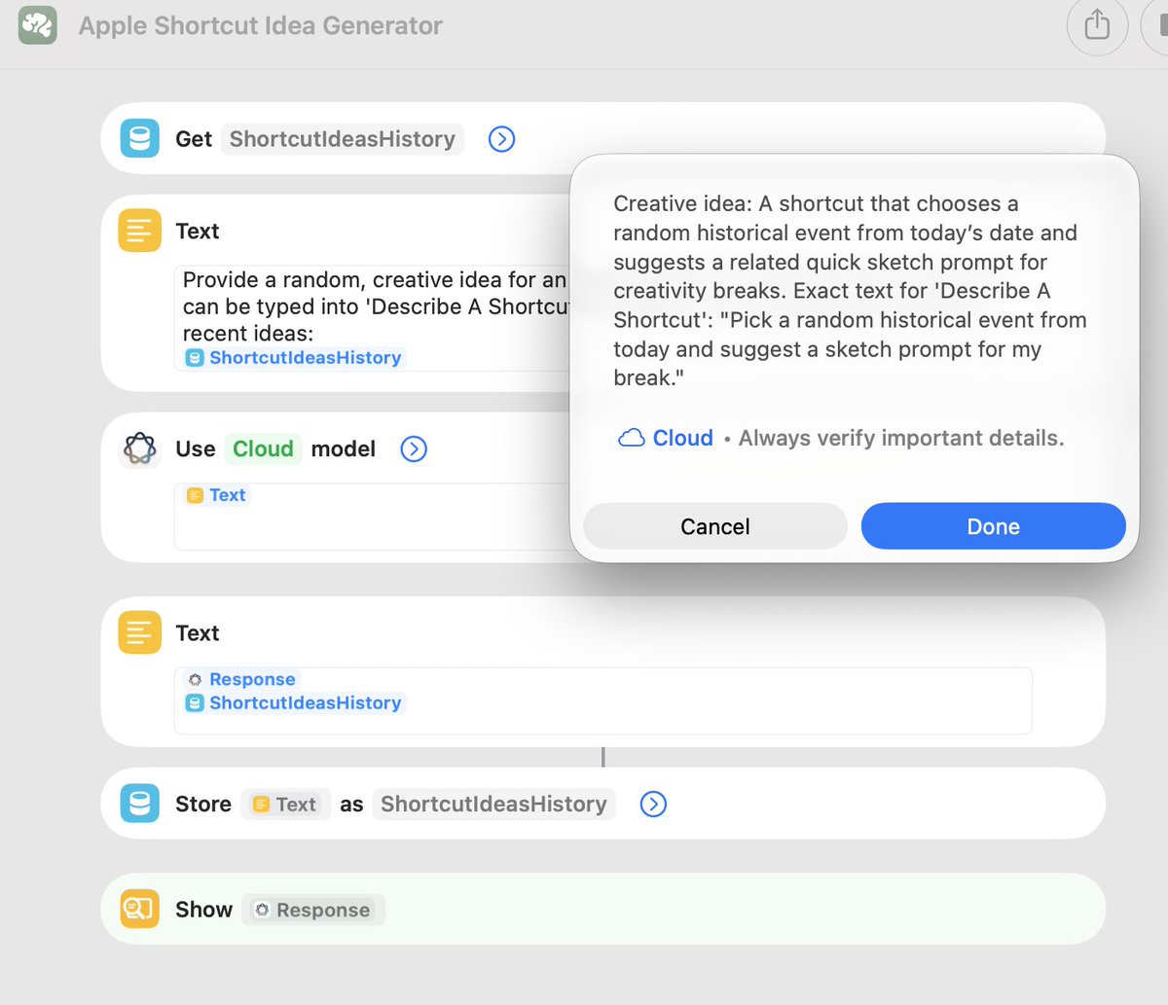Viewport: 1168px width, 1005px height.
Task: Click the 'Use' label in the model action
Action: click(196, 449)
